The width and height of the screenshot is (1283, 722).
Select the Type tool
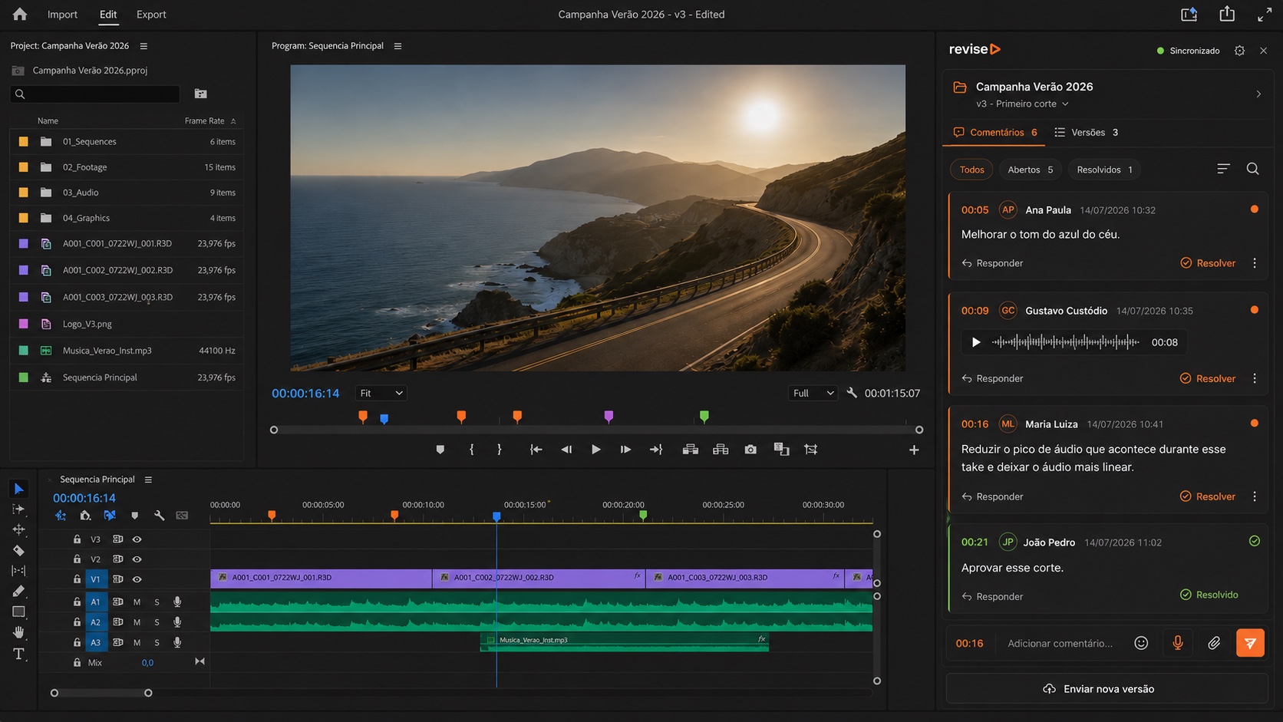[x=18, y=654]
